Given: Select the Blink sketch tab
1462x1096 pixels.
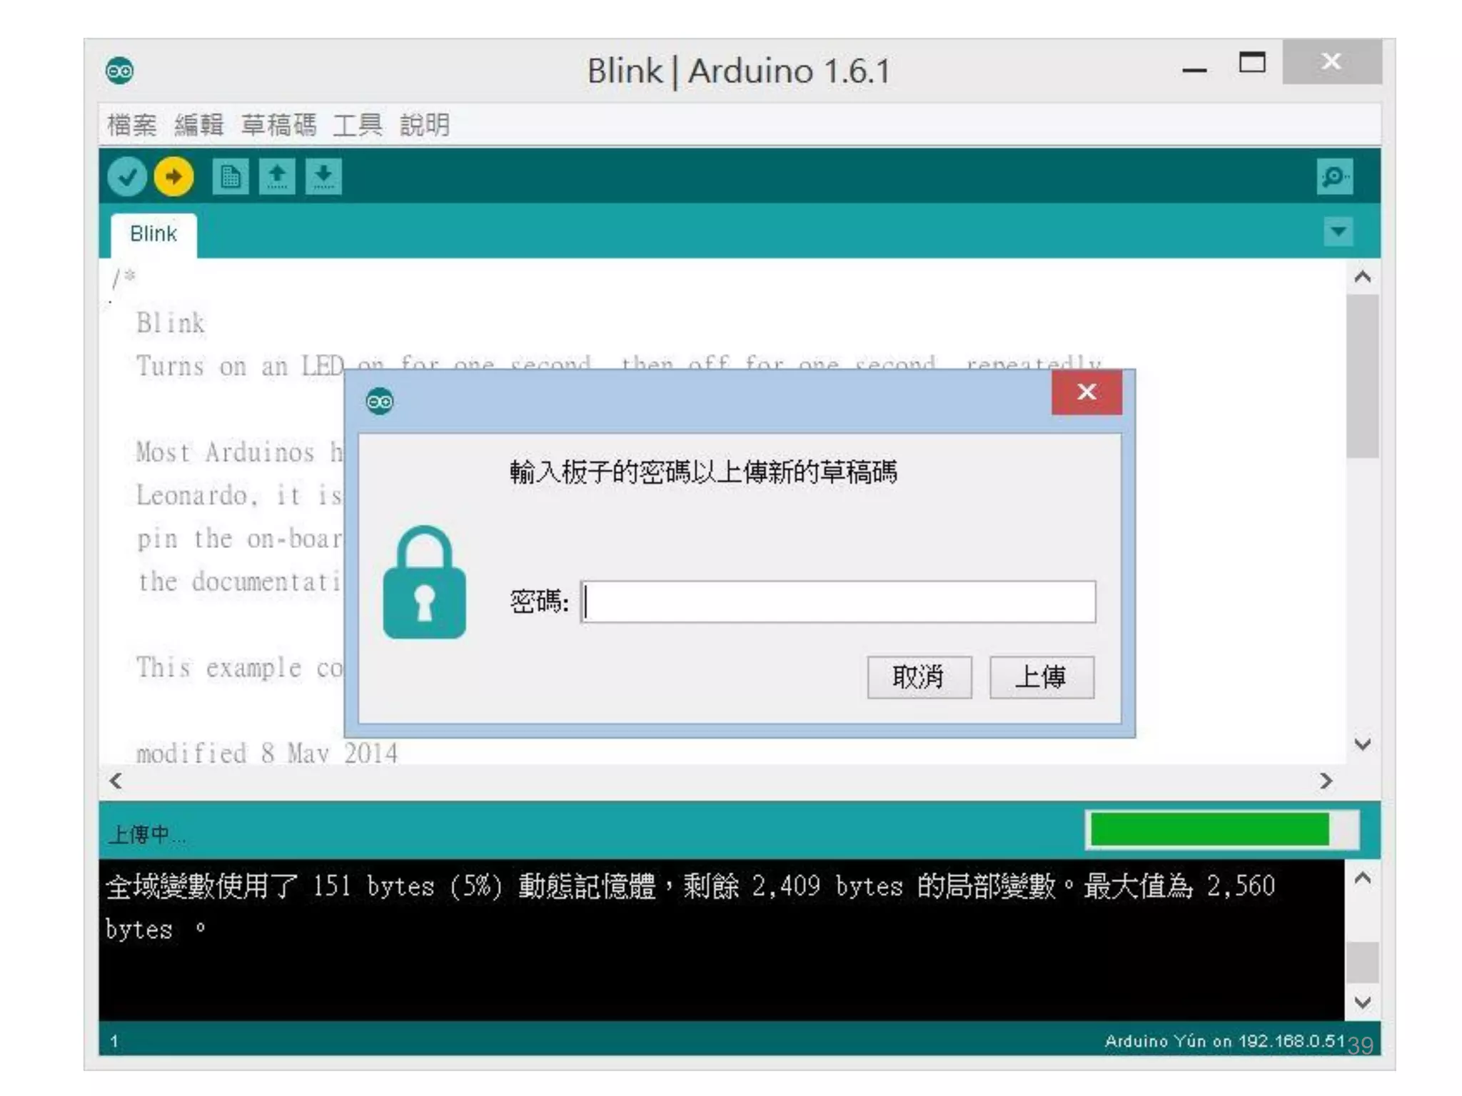Looking at the screenshot, I should coord(153,234).
